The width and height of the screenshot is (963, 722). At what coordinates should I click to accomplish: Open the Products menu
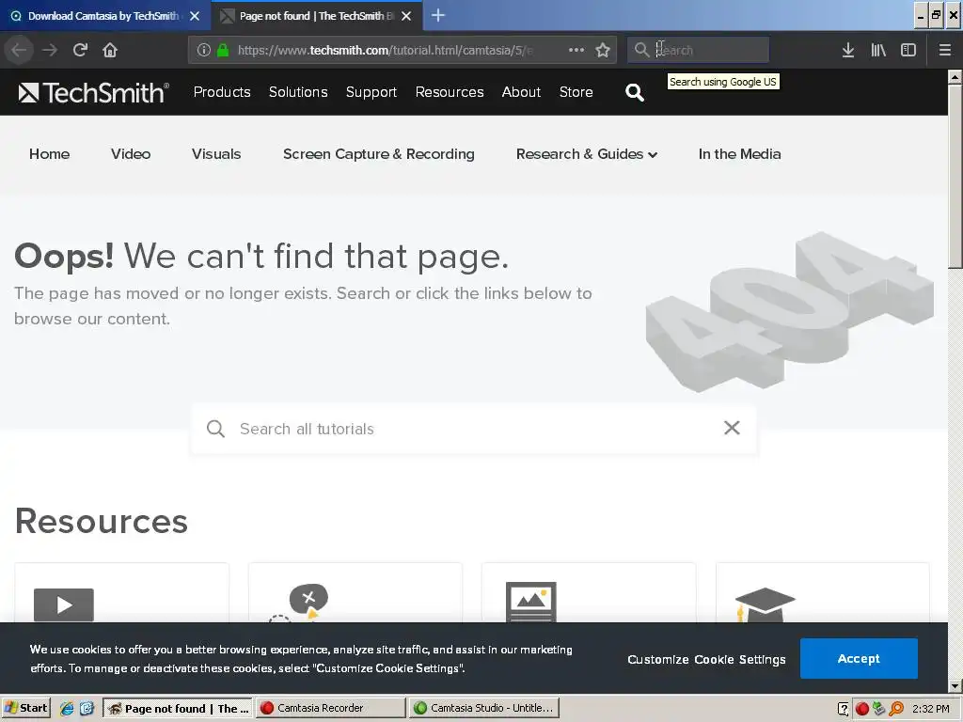click(x=222, y=92)
